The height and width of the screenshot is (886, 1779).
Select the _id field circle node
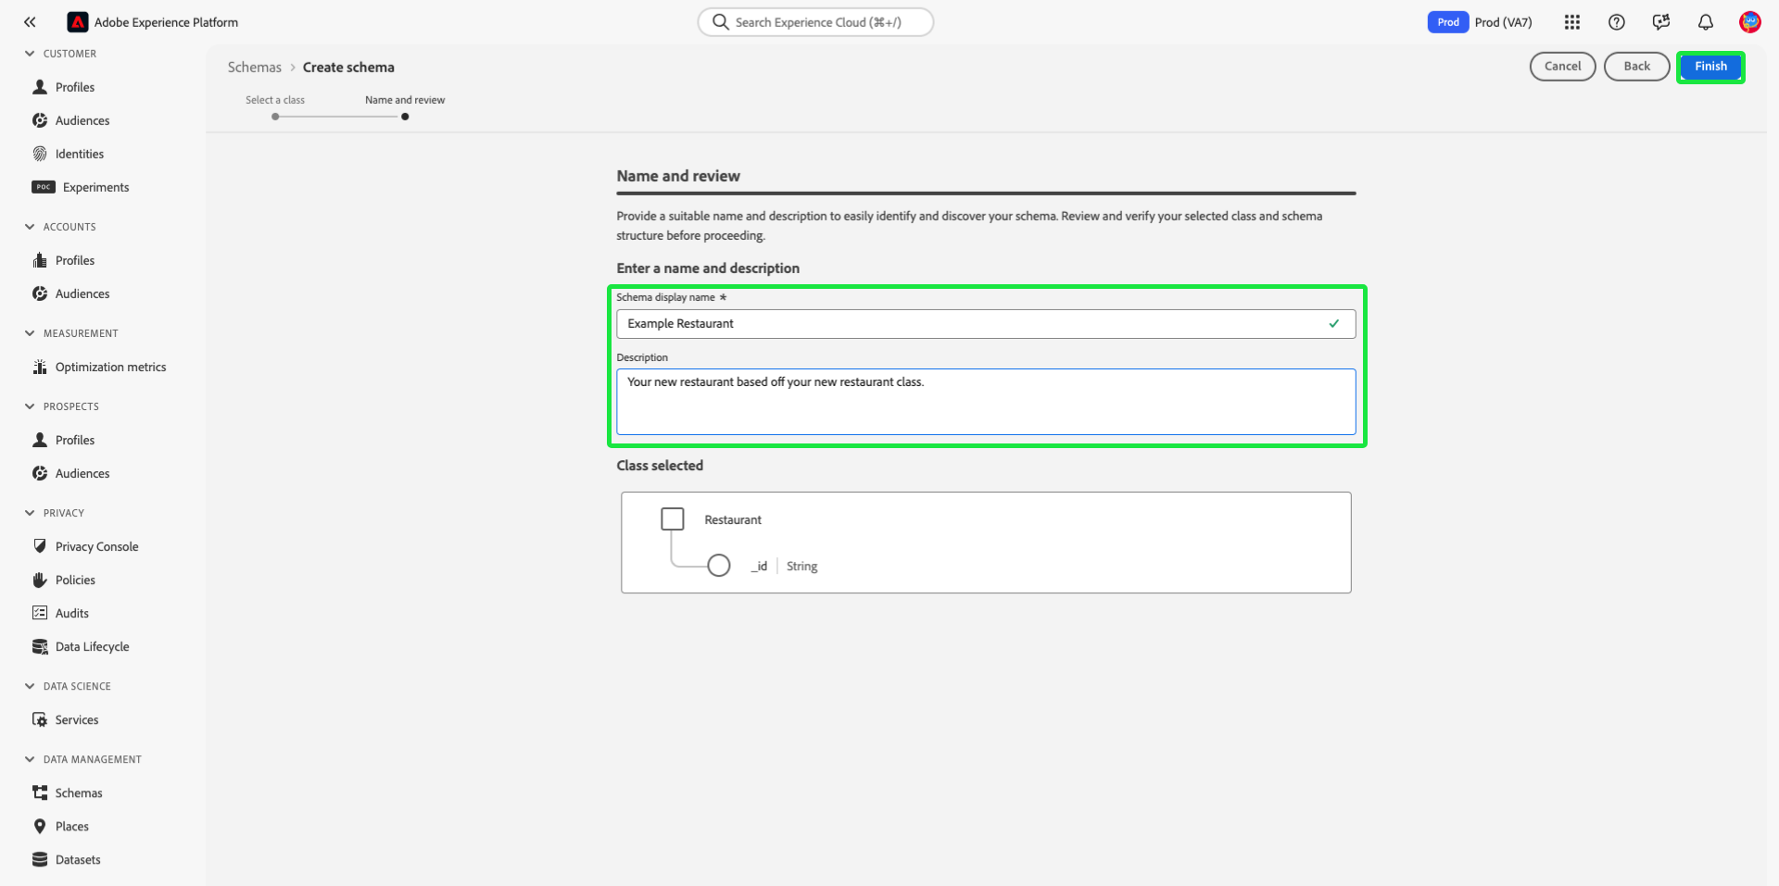click(x=719, y=566)
